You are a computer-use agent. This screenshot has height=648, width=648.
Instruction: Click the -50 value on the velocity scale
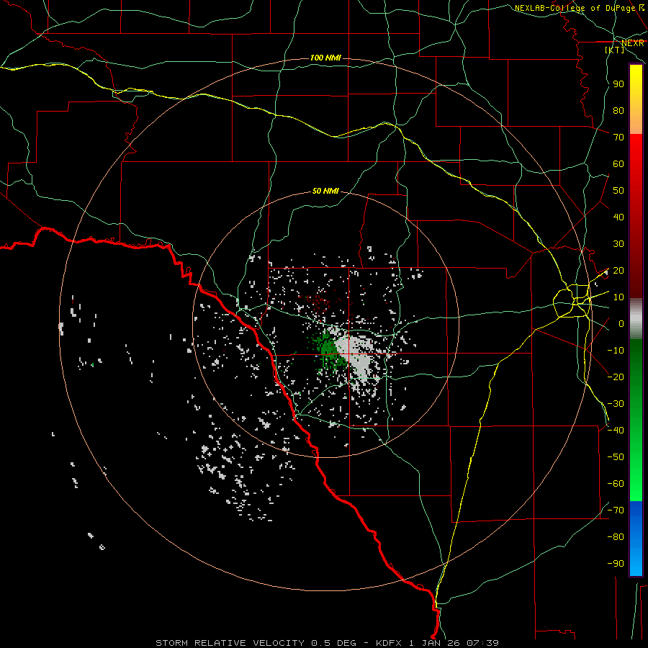[x=616, y=457]
